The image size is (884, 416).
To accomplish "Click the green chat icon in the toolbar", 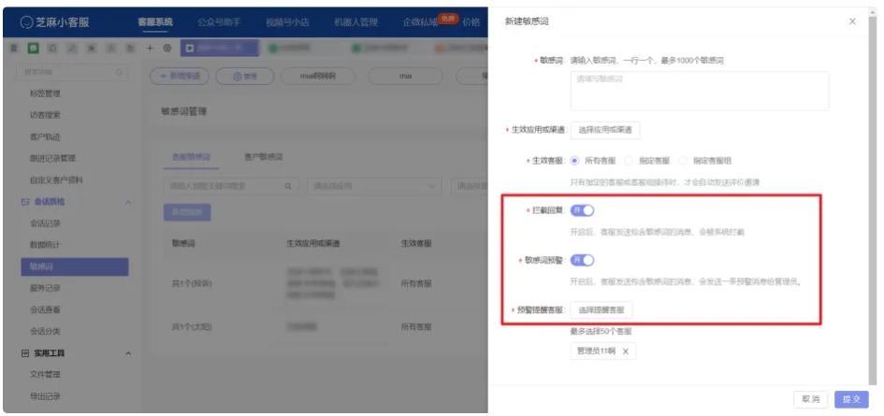I will coord(36,47).
